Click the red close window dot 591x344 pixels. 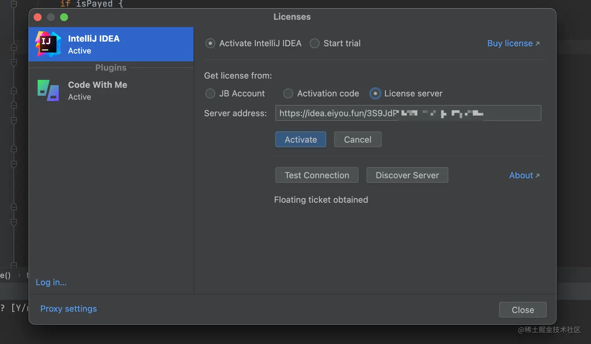pyautogui.click(x=38, y=17)
